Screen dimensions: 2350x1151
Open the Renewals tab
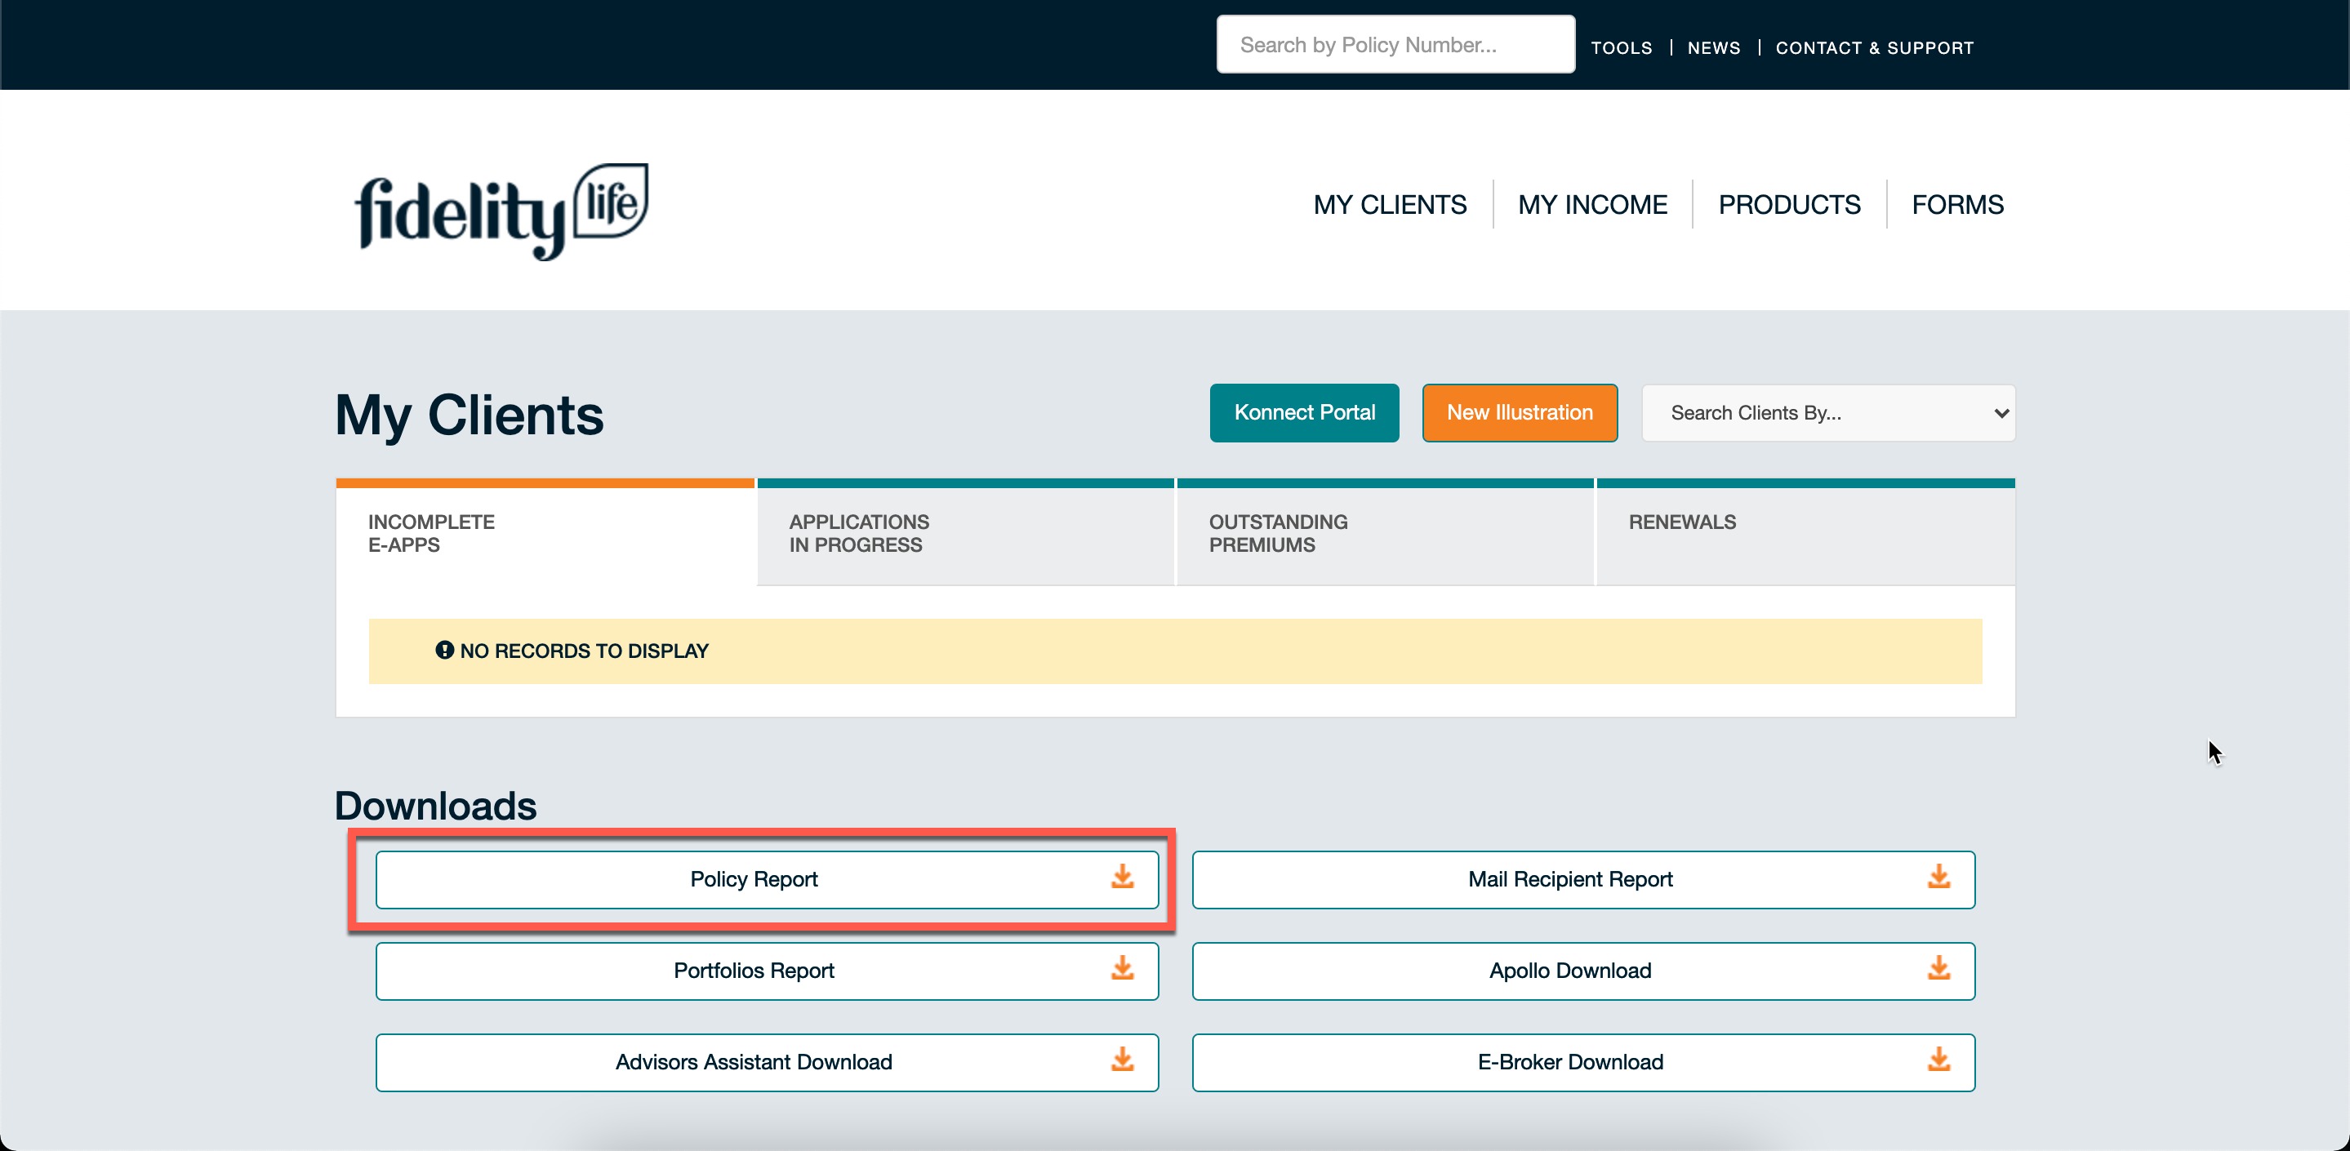pos(1805,534)
